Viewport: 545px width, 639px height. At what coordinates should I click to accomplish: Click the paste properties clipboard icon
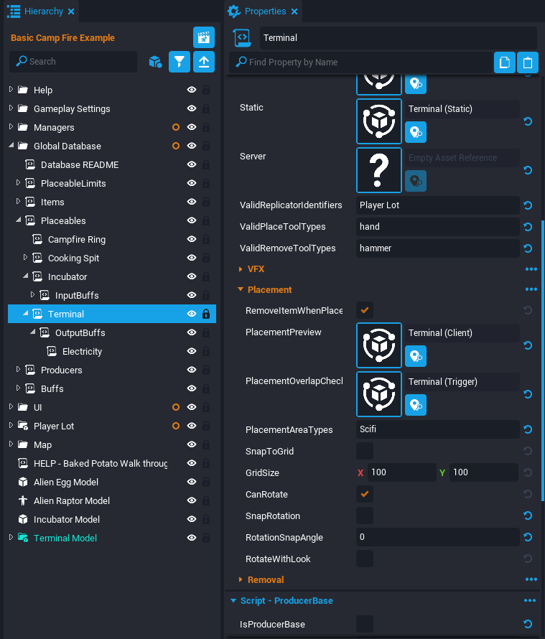pyautogui.click(x=528, y=62)
